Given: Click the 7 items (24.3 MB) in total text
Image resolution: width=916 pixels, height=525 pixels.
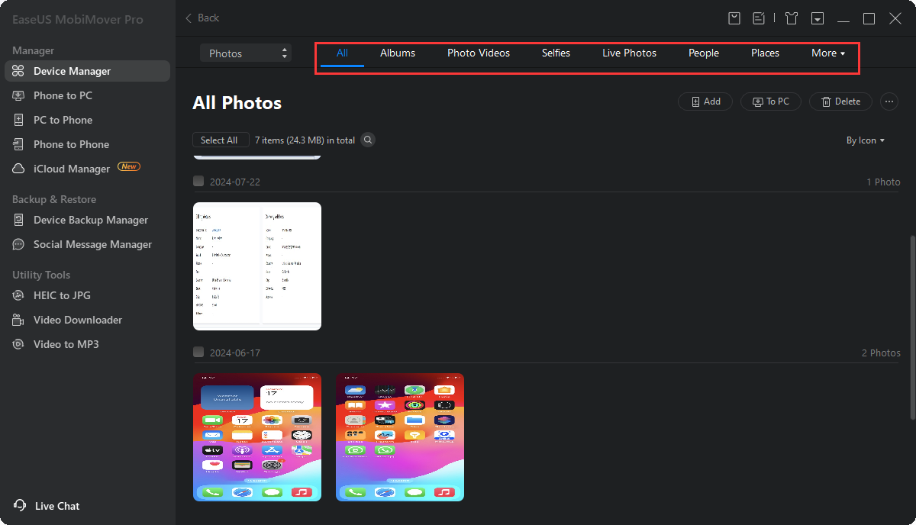Looking at the screenshot, I should click(305, 140).
